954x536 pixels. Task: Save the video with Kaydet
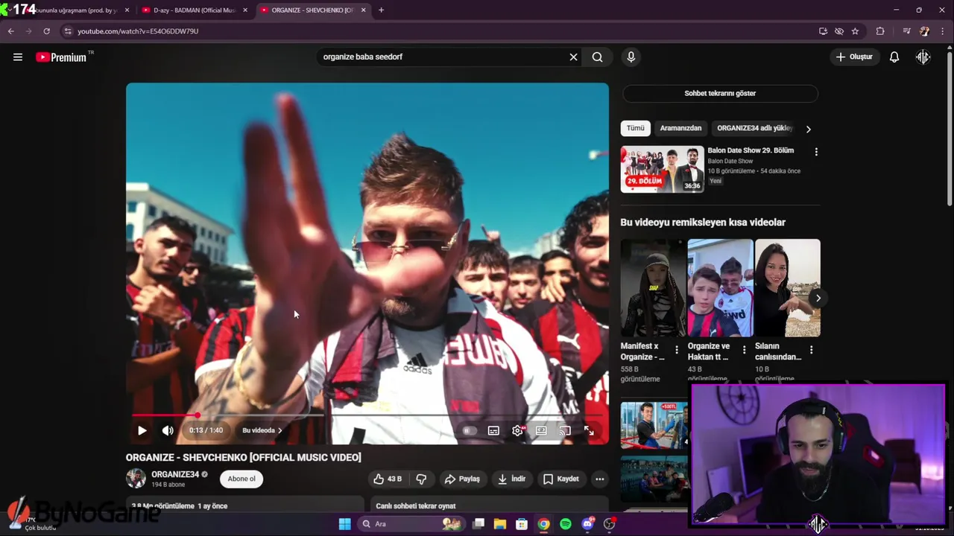point(560,479)
